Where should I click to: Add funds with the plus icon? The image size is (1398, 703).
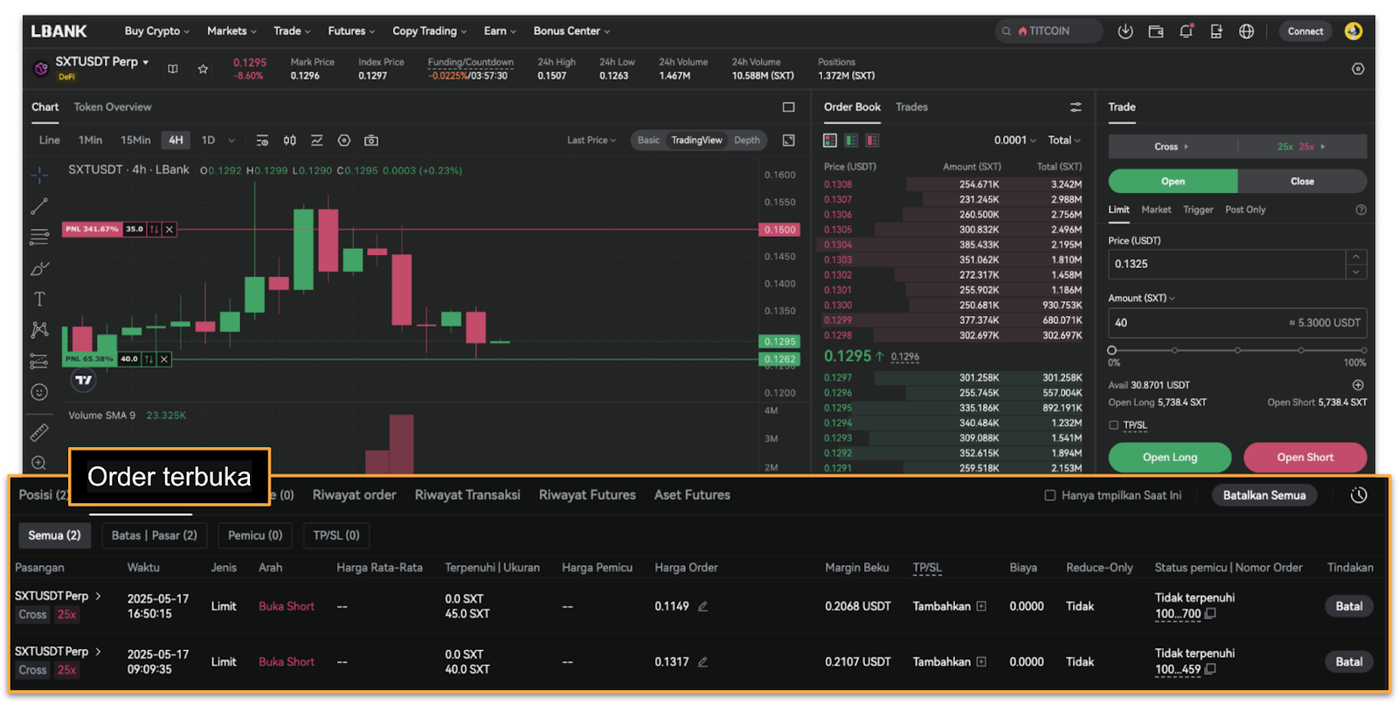pyautogui.click(x=1358, y=385)
